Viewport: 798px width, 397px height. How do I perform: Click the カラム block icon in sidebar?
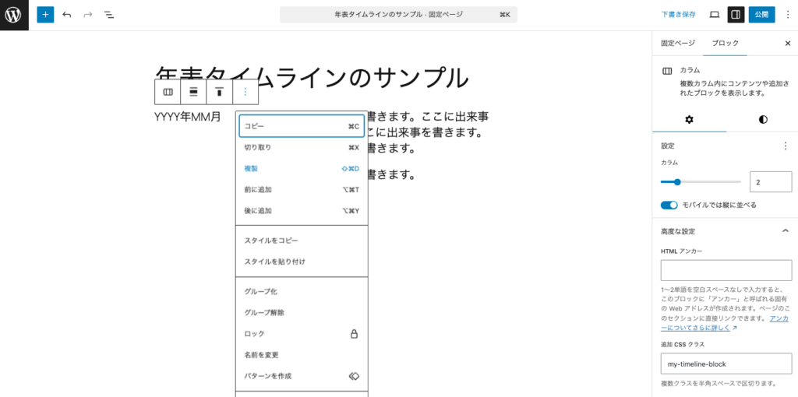click(667, 71)
